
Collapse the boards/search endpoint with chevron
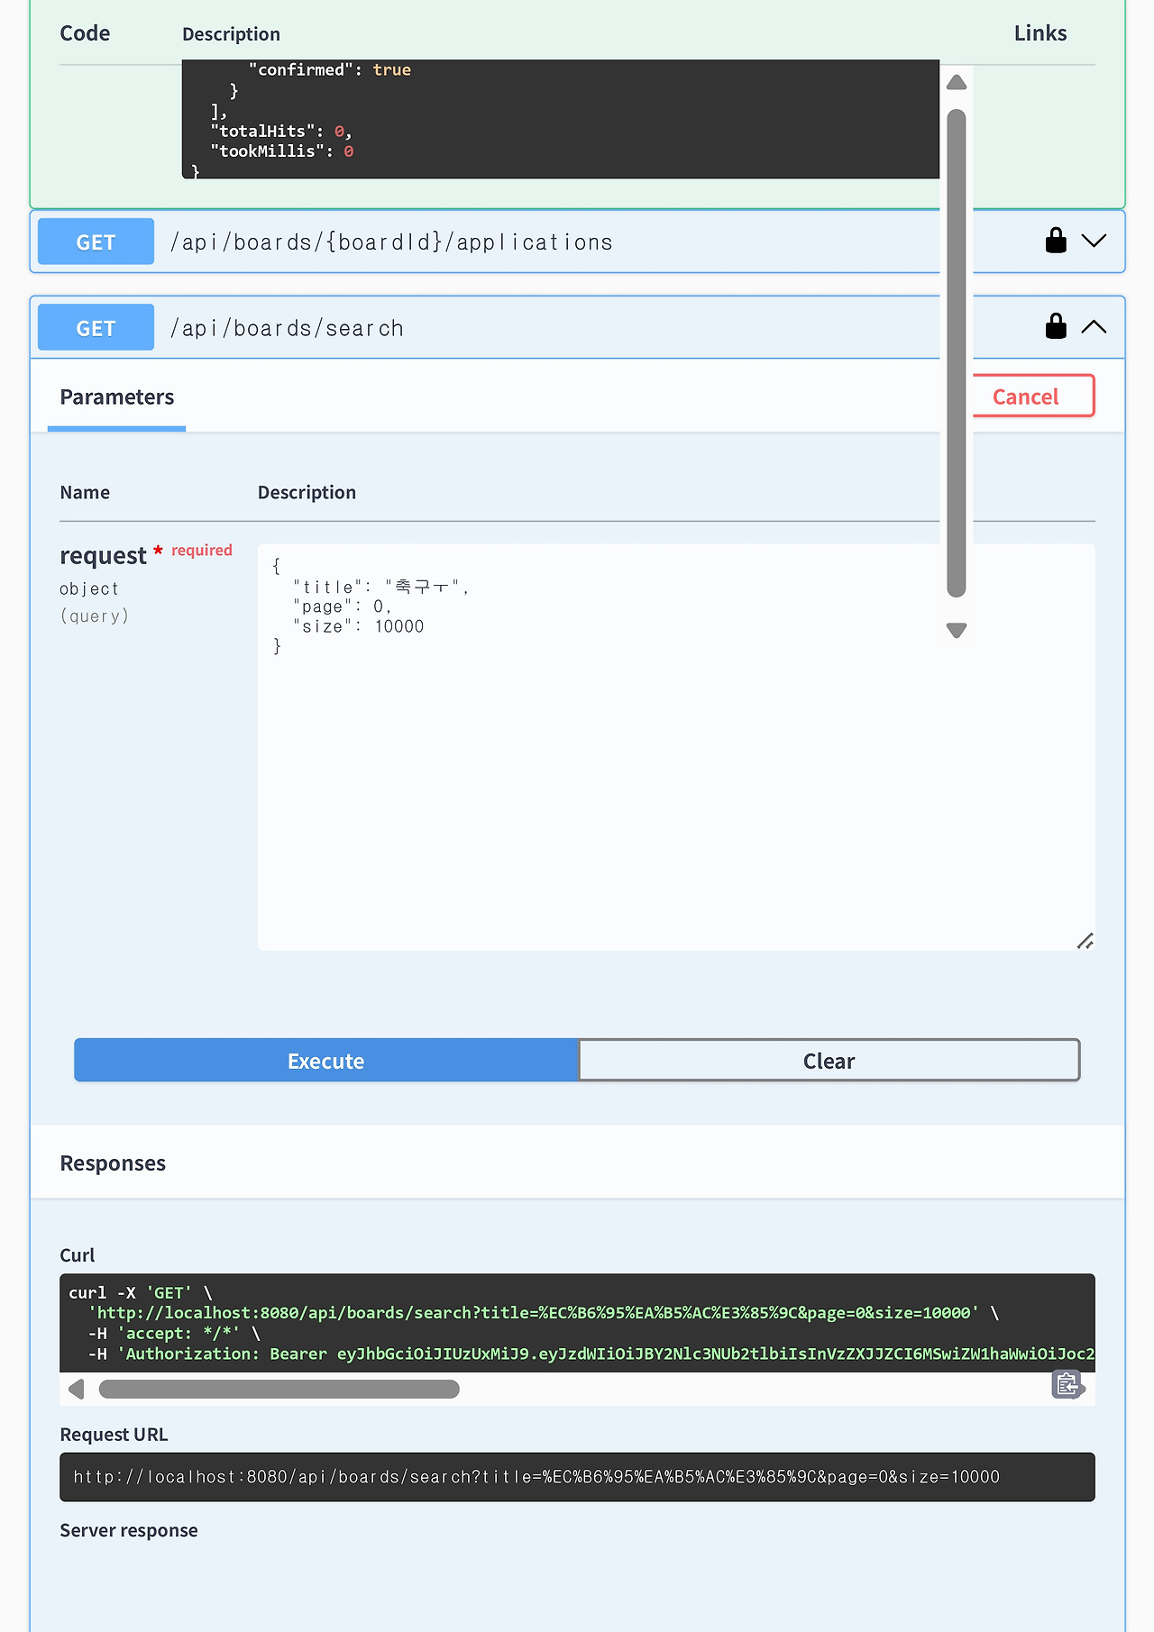pyautogui.click(x=1094, y=327)
